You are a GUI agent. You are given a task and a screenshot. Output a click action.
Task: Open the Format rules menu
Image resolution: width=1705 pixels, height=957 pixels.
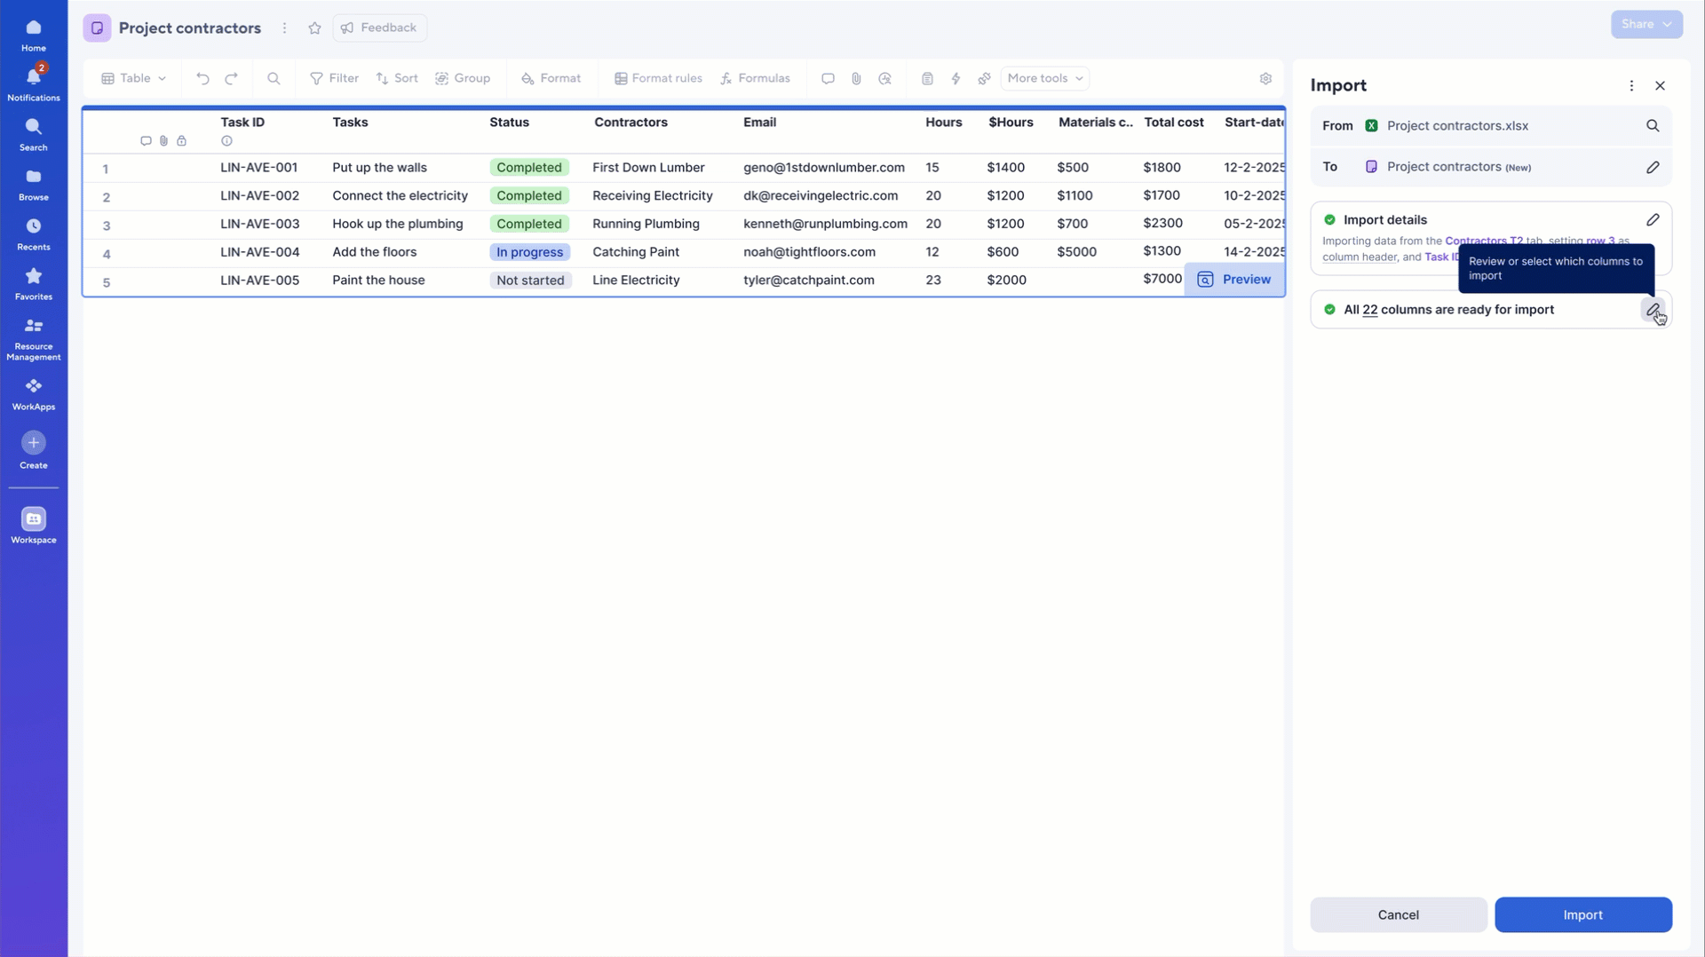click(x=658, y=79)
